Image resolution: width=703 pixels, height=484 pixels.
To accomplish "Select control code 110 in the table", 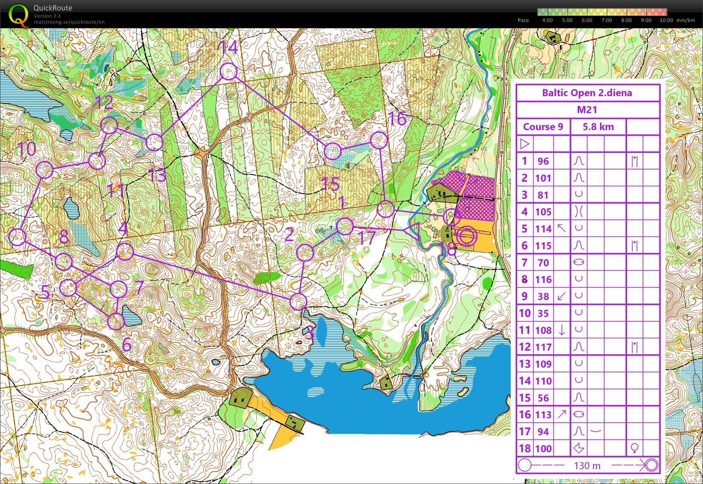I will pyautogui.click(x=543, y=381).
